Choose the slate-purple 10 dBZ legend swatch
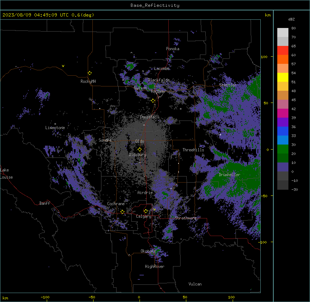 pyautogui.click(x=283, y=167)
